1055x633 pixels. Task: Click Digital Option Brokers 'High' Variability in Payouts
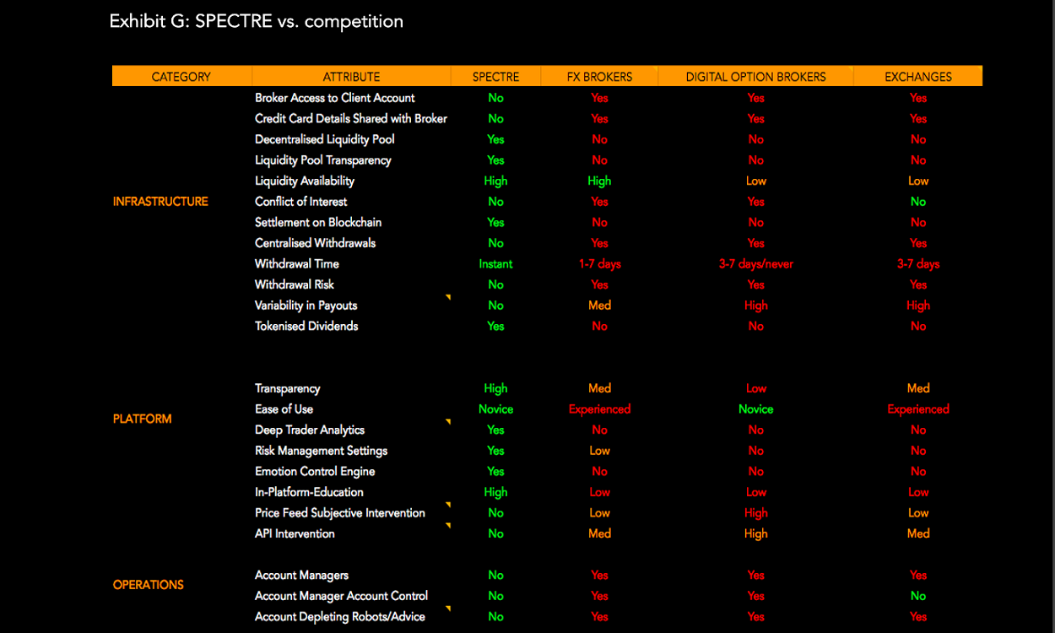[755, 306]
